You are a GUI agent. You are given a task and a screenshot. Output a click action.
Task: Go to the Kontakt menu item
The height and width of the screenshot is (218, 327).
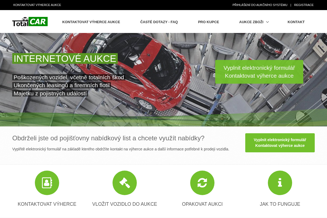[296, 22]
